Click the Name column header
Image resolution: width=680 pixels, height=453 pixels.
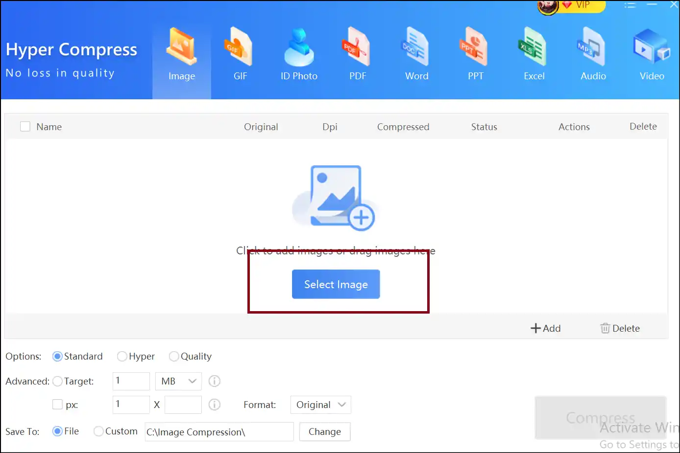pos(49,127)
